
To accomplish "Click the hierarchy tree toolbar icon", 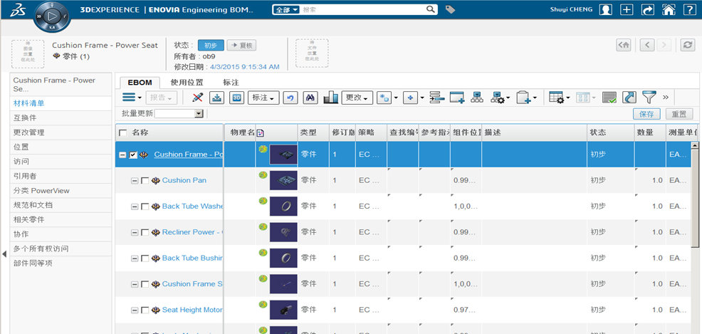I will pyautogui.click(x=477, y=98).
